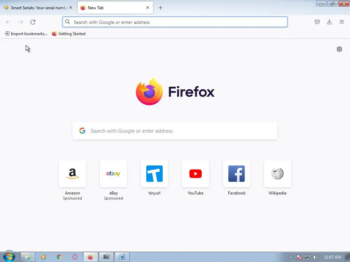Open new tab personalize settings gear
The height and width of the screenshot is (262, 350).
339,49
